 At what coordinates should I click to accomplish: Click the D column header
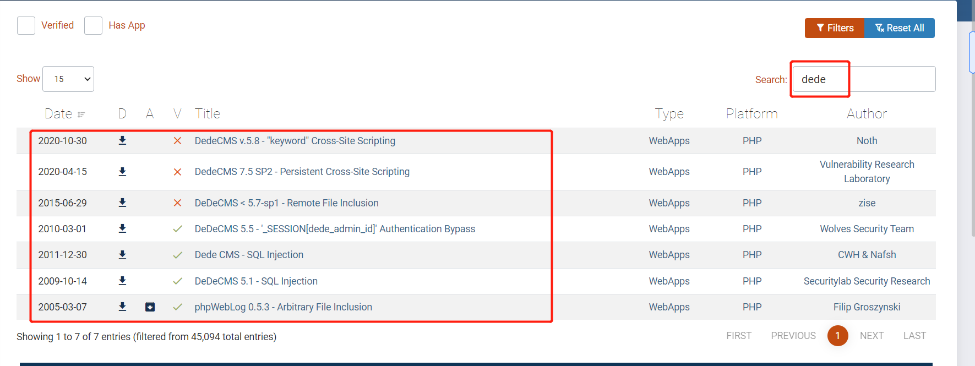pyautogui.click(x=122, y=114)
